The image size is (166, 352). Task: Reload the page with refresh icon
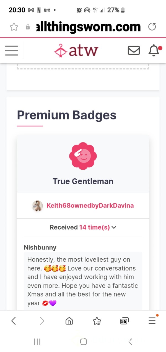click(x=152, y=27)
